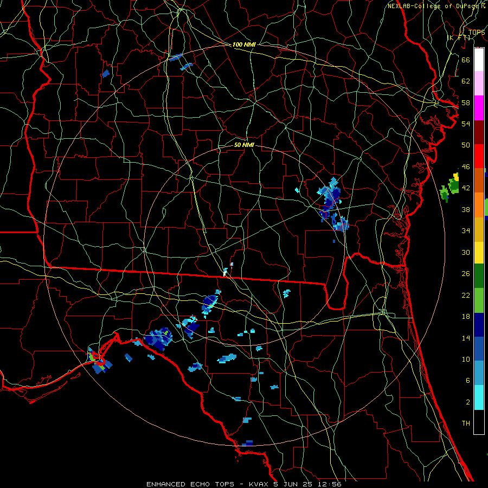Click the "66" legend value
This screenshot has height=488, width=488.
(x=466, y=60)
